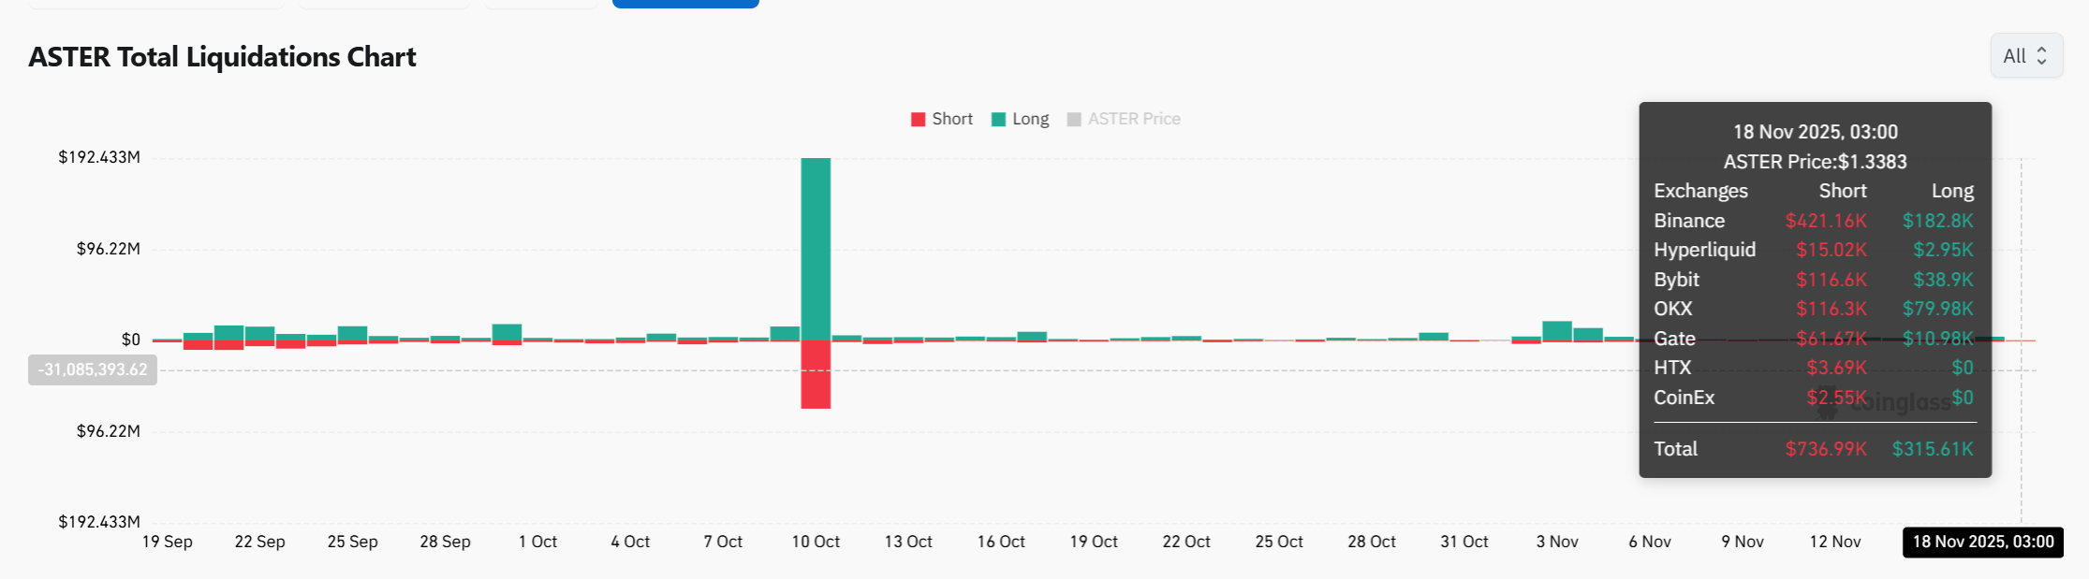The image size is (2089, 579).
Task: Enable the greyed-out ASTER Price legend series
Action: [1124, 120]
